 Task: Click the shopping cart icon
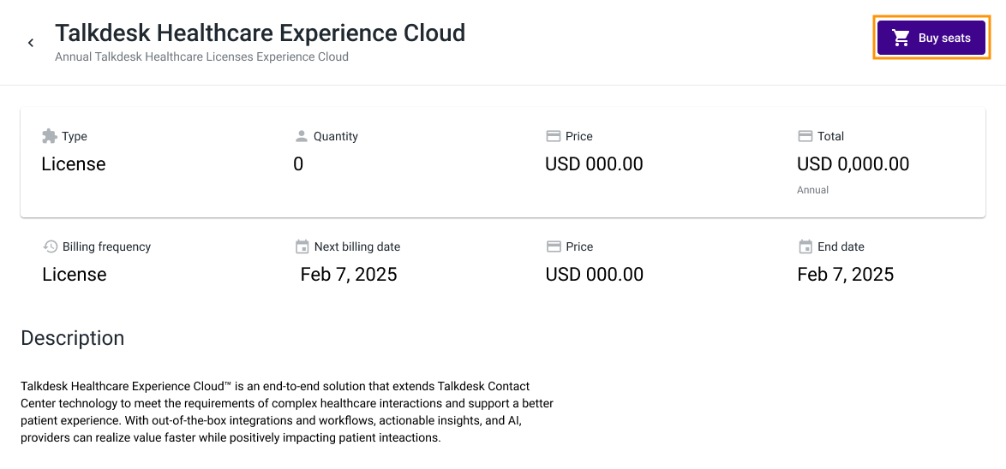(x=901, y=39)
